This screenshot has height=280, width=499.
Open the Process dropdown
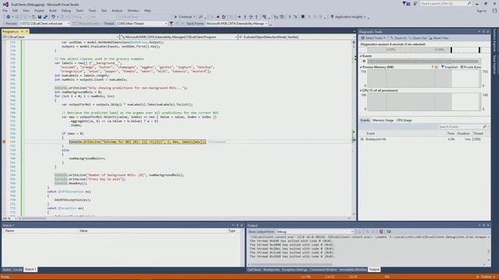(x=44, y=23)
